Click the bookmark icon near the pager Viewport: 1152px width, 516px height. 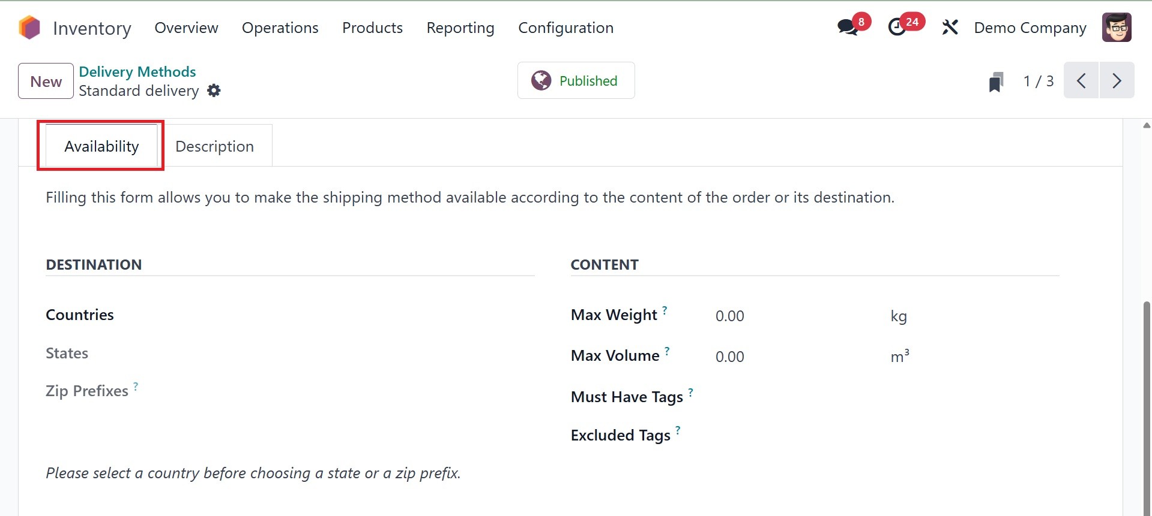996,82
